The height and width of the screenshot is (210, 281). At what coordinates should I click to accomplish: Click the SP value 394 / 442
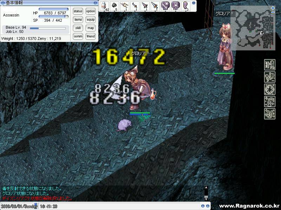coord(53,20)
